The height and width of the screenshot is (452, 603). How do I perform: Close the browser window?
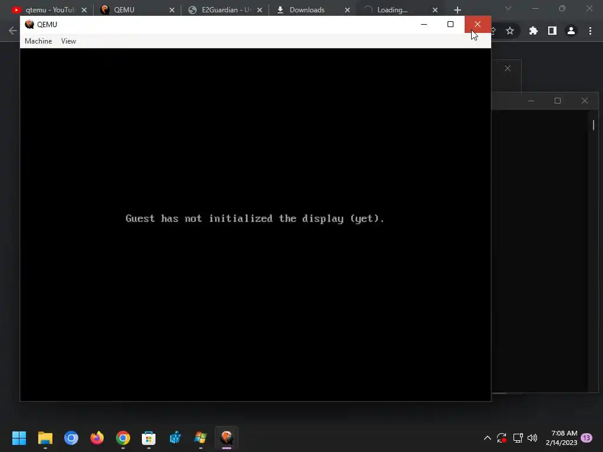[x=589, y=8]
